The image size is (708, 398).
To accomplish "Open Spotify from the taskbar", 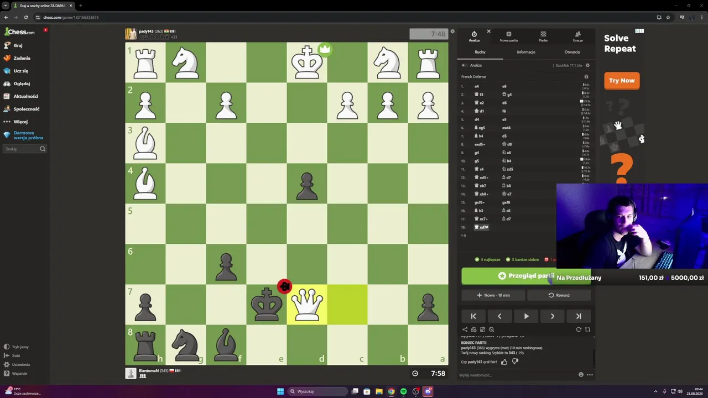I will (x=403, y=391).
